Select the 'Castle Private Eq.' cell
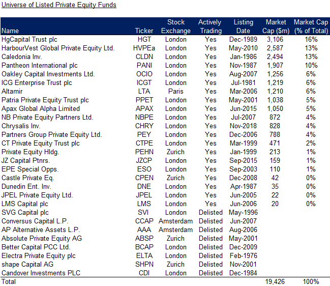 [28, 178]
